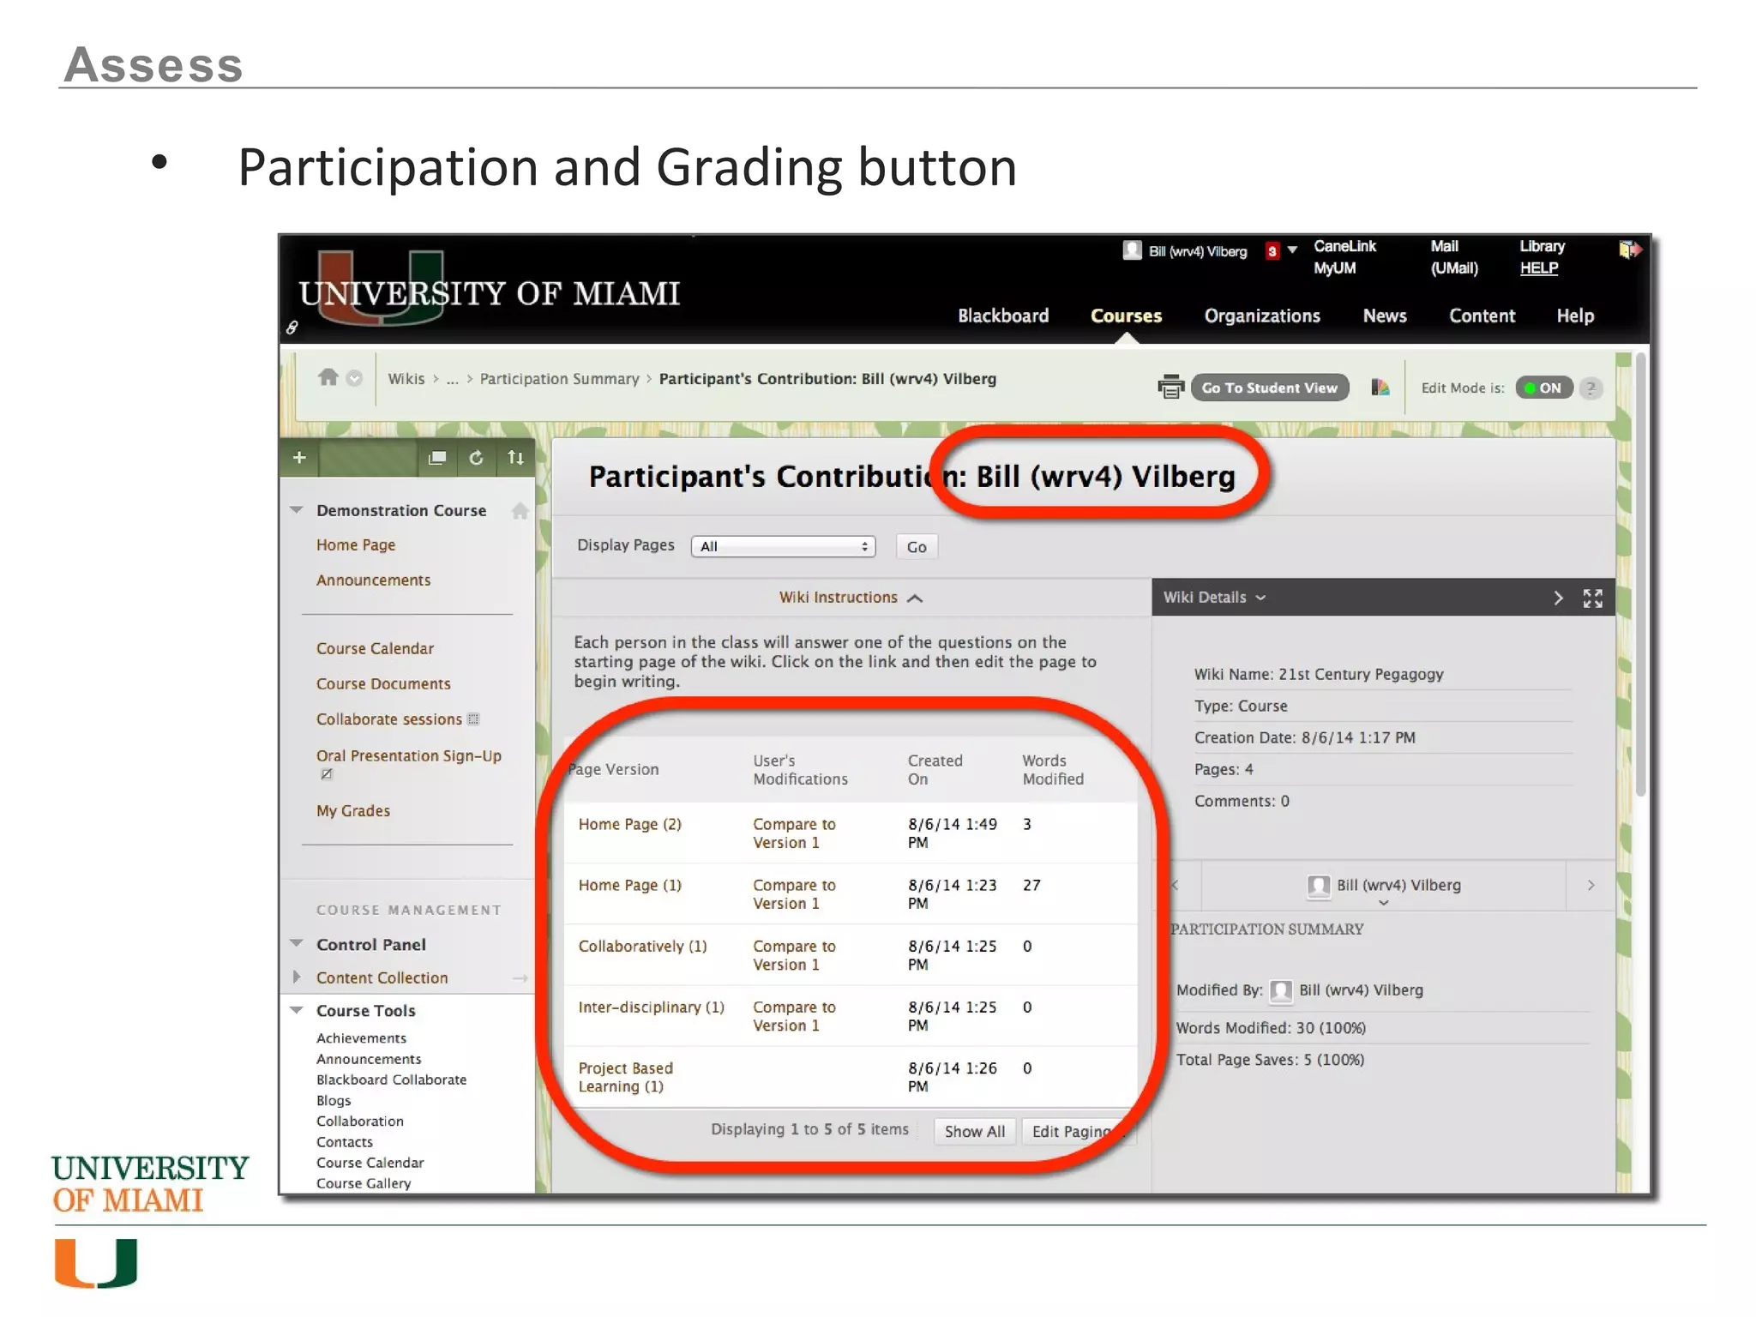Open the Display Pages dropdown
Image resolution: width=1756 pixels, height=1317 pixels.
(784, 546)
